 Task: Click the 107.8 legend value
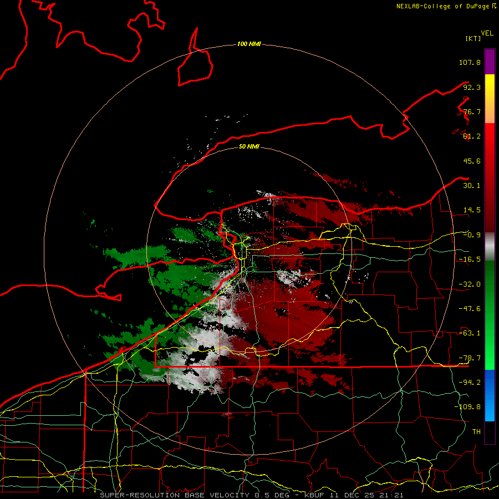[470, 62]
